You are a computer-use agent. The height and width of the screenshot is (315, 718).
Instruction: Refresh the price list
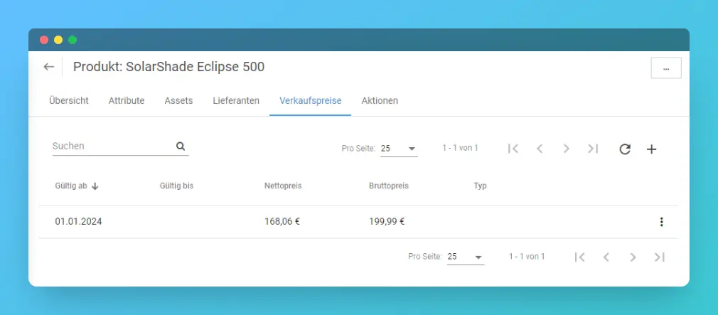(625, 149)
